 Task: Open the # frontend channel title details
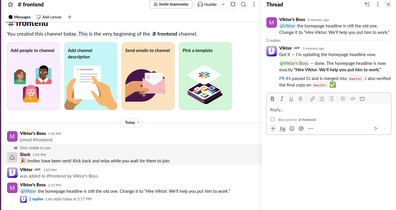tap(30, 4)
